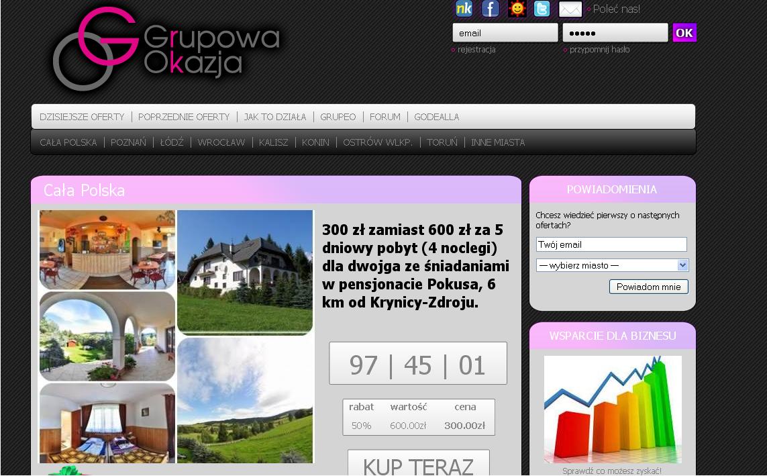Select Poznań in the city bar
Screen dimensions: 767x476
pos(128,142)
